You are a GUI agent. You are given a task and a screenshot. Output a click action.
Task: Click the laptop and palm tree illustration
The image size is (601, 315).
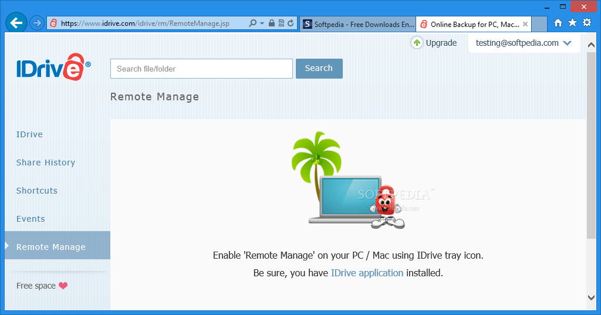(349, 181)
